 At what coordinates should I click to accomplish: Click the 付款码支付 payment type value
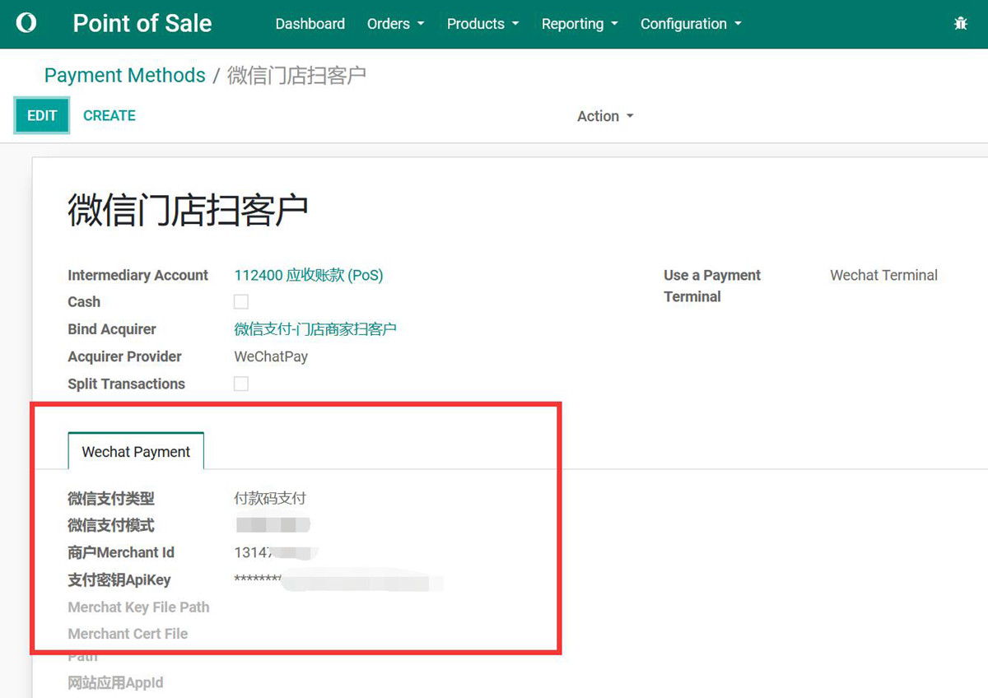[270, 498]
